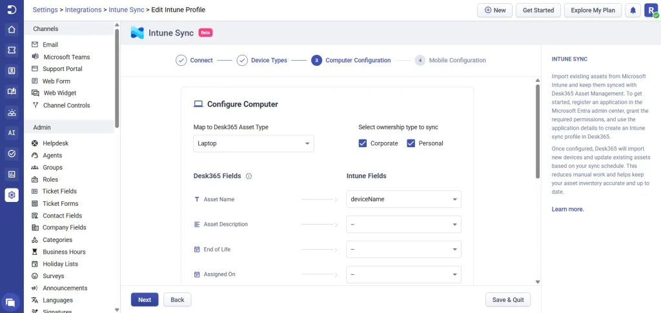Open the notifications bell icon

[x=633, y=10]
